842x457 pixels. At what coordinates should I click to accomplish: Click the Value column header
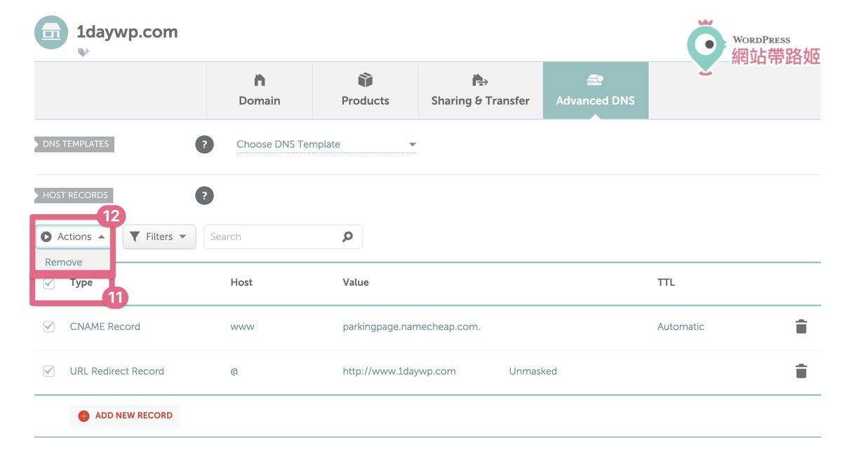(356, 282)
